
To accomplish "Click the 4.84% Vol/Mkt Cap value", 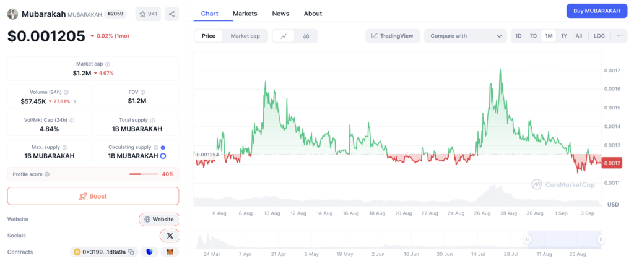I will 50,129.
